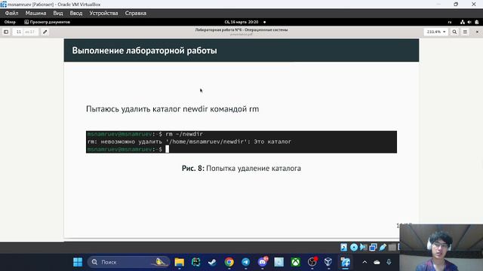483x271 pixels.
Task: Open Telegram from the taskbar
Action: [245, 262]
